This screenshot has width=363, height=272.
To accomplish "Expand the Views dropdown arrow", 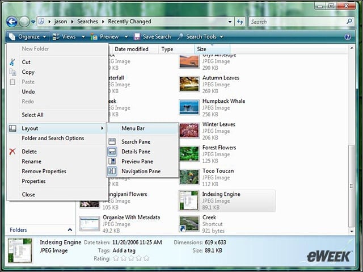I will 83,36.
